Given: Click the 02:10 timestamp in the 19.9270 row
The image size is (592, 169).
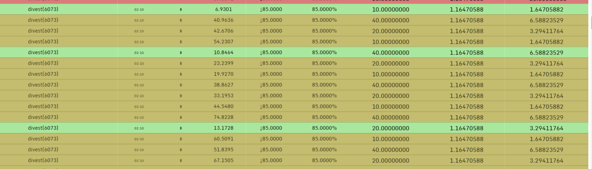Looking at the screenshot, I should (x=139, y=74).
